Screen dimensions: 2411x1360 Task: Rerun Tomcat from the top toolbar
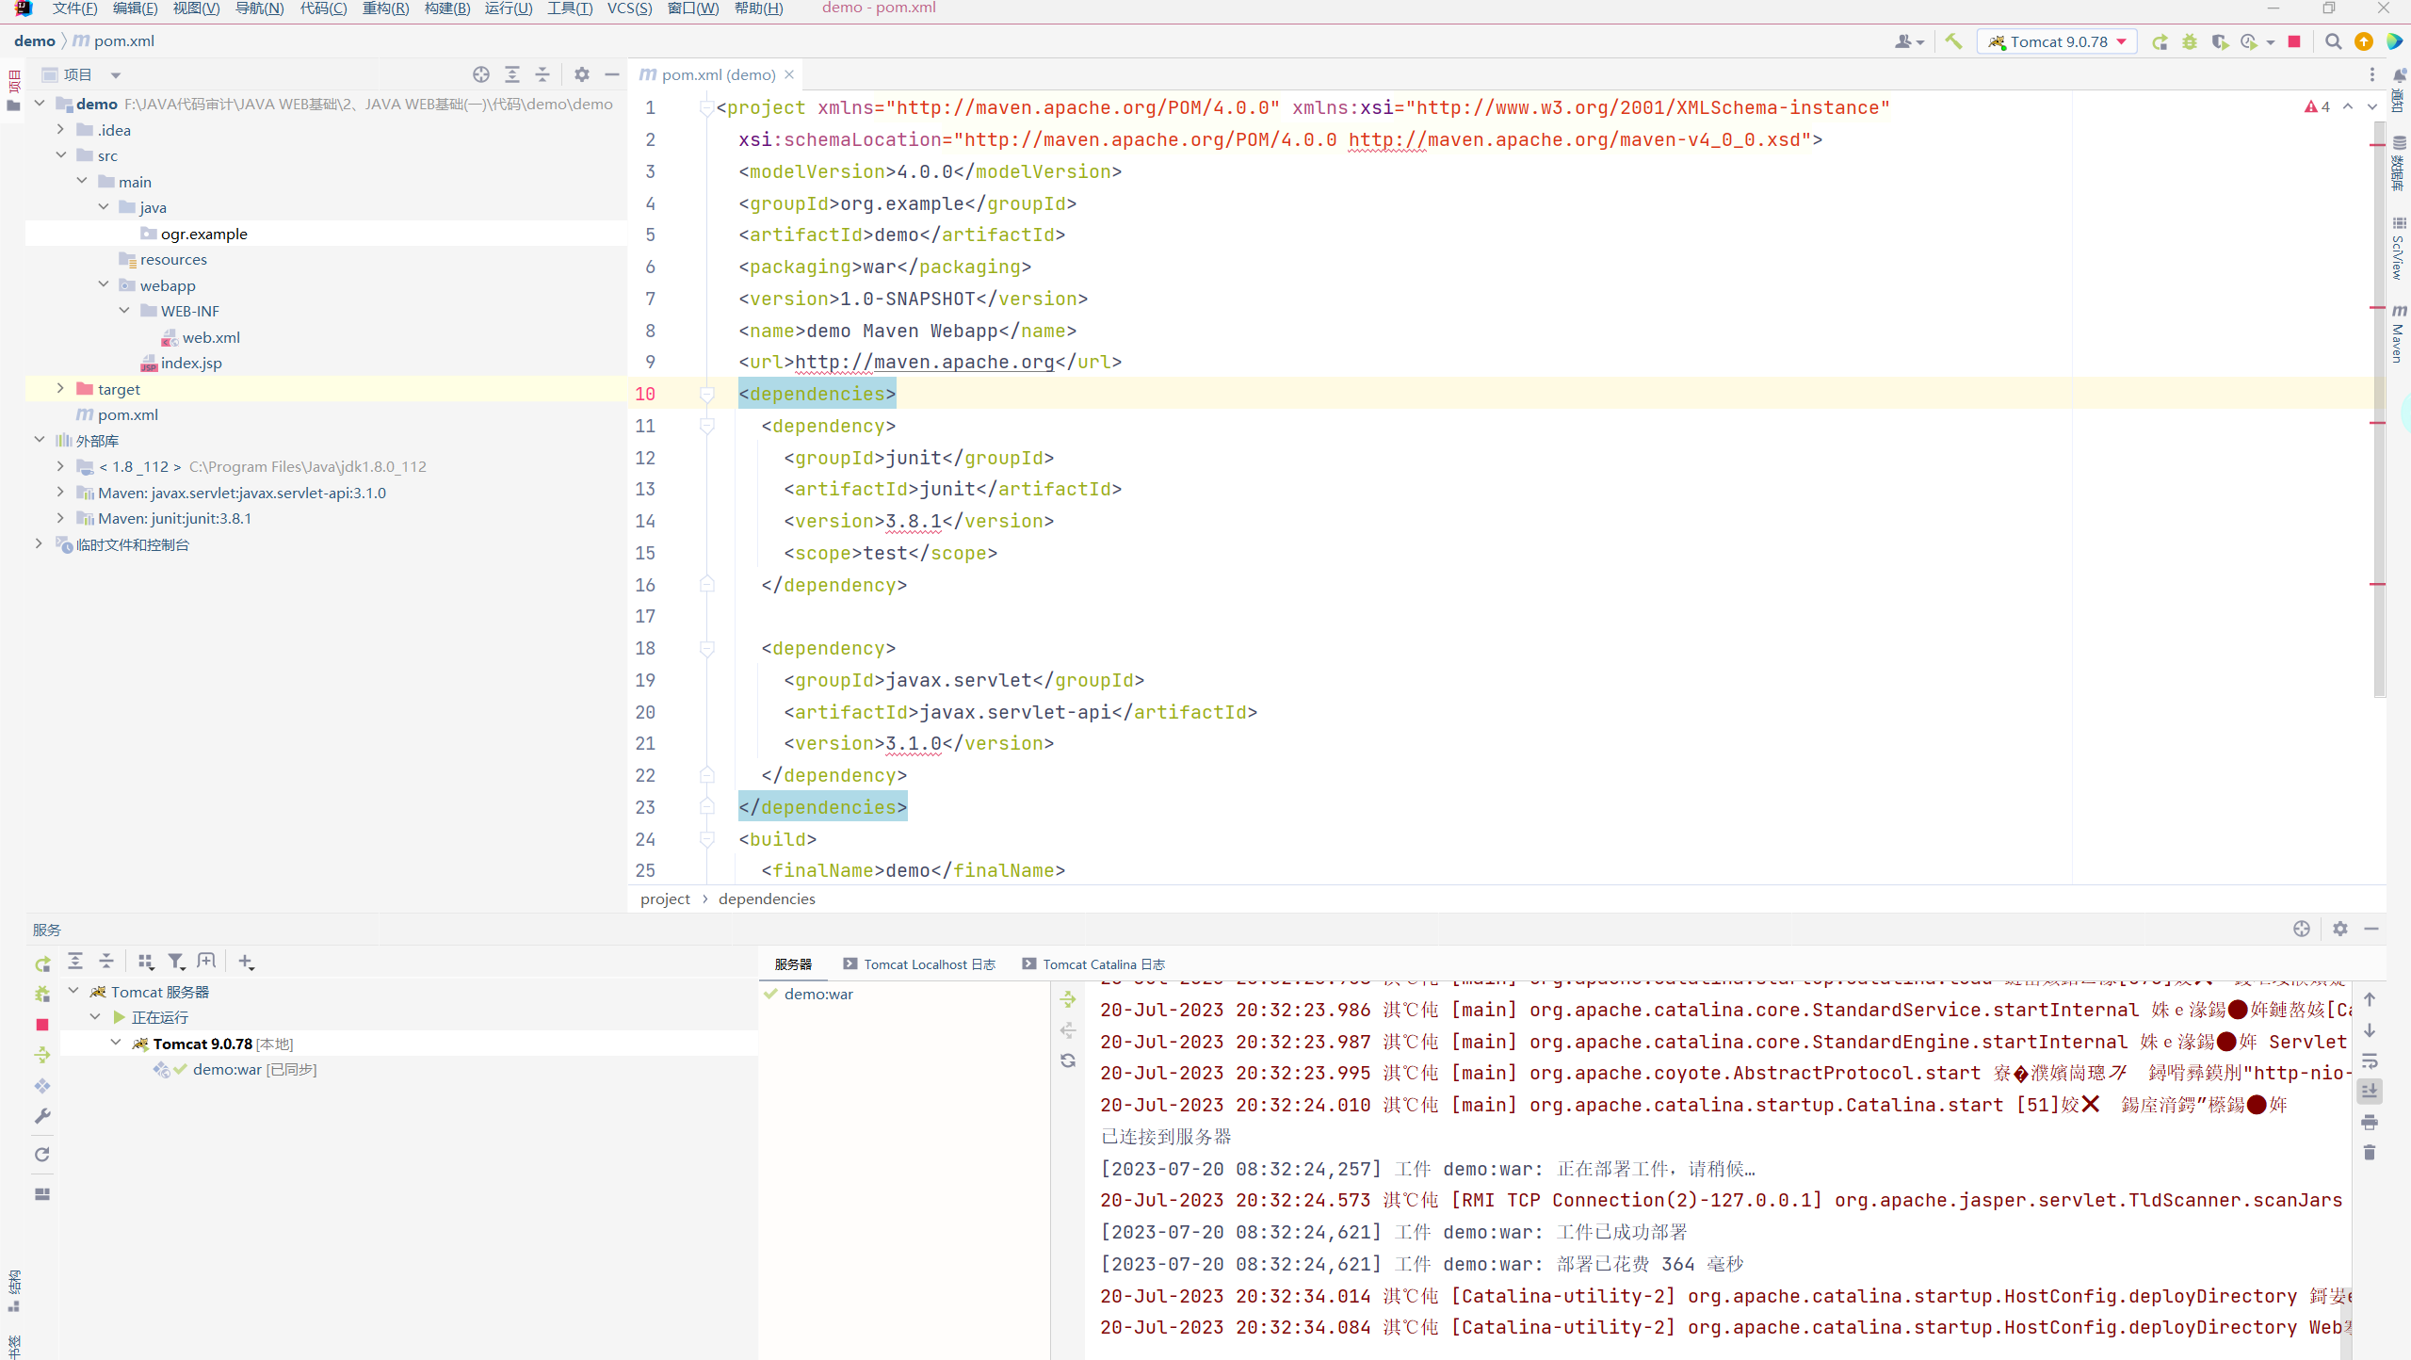pyautogui.click(x=2160, y=41)
